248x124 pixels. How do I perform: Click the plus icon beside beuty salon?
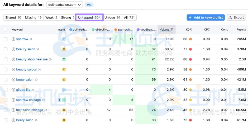coord(13,80)
